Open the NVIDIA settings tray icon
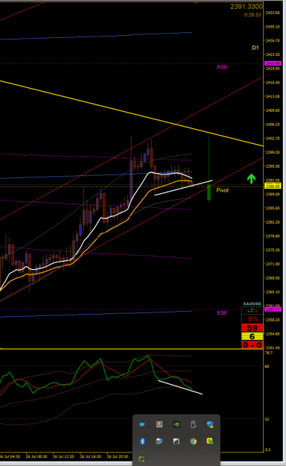The width and height of the screenshot is (286, 466). (x=176, y=424)
